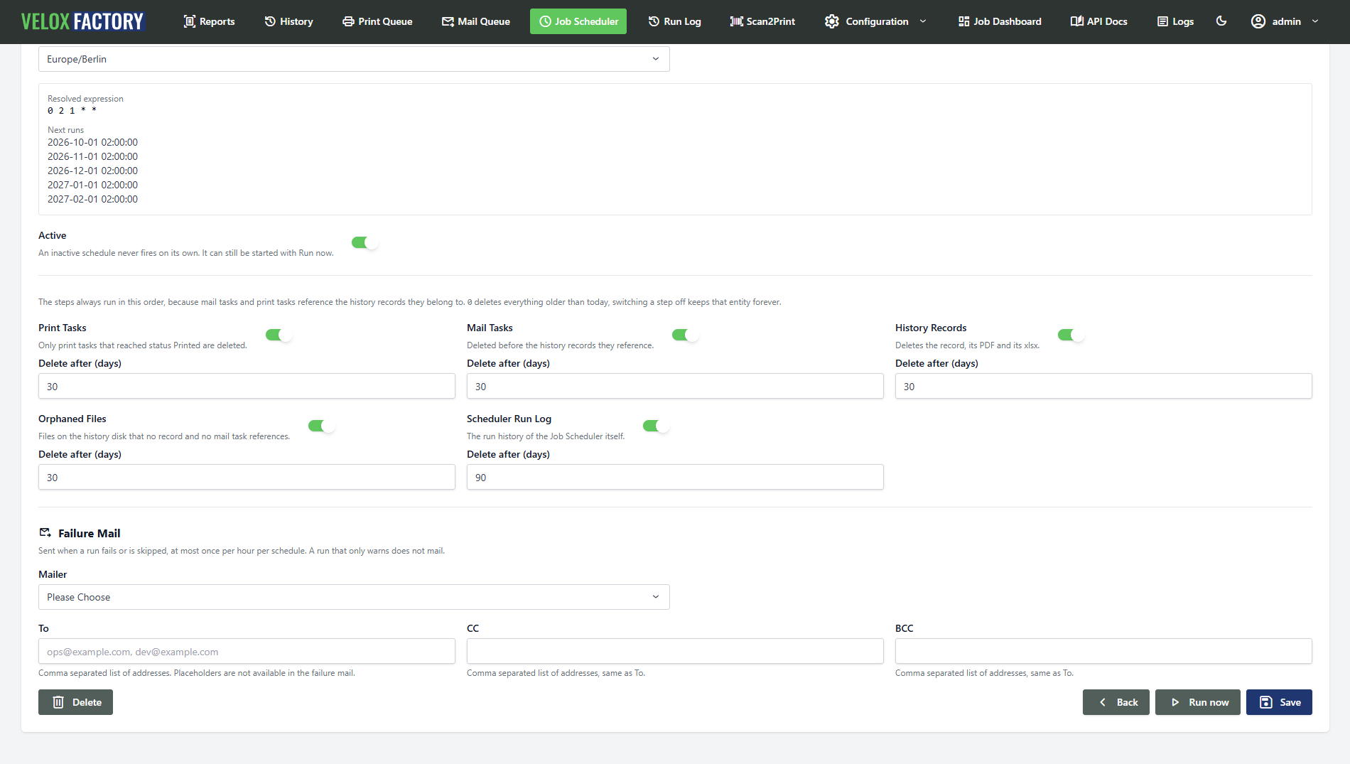The height and width of the screenshot is (764, 1350).
Task: Click the Run now button
Action: 1198,702
